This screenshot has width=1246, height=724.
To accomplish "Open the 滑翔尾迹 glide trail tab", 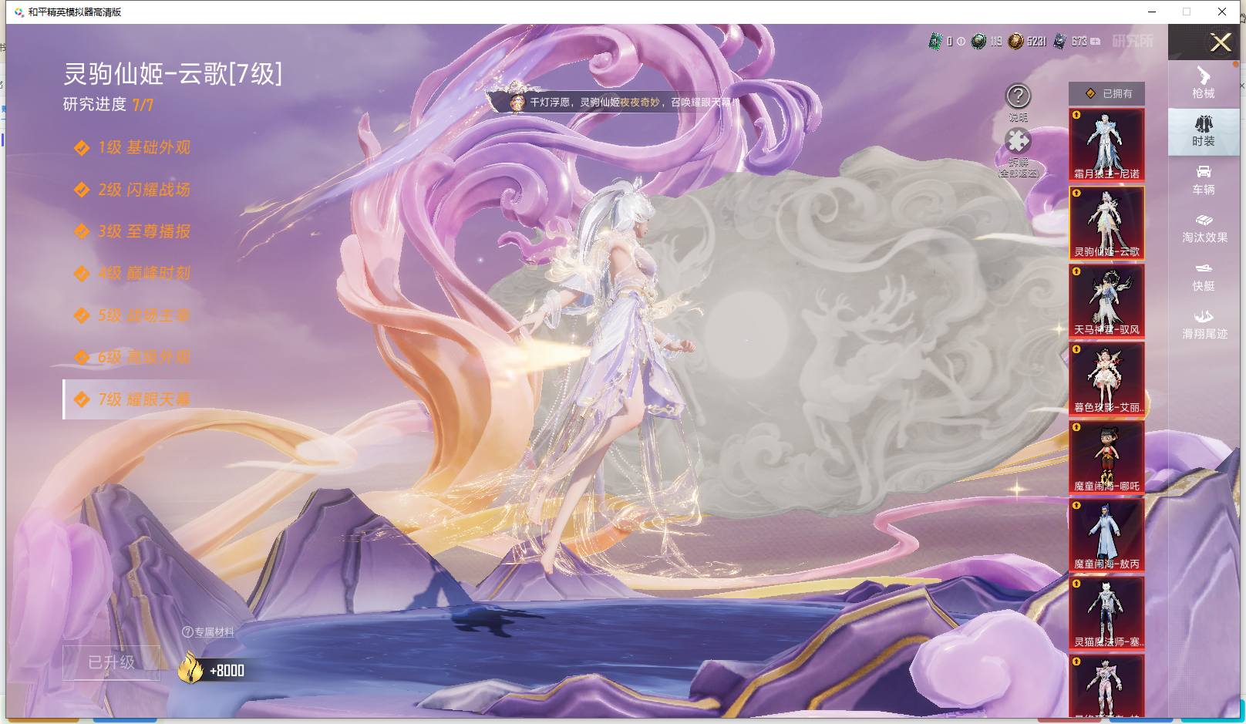I will pos(1203,325).
